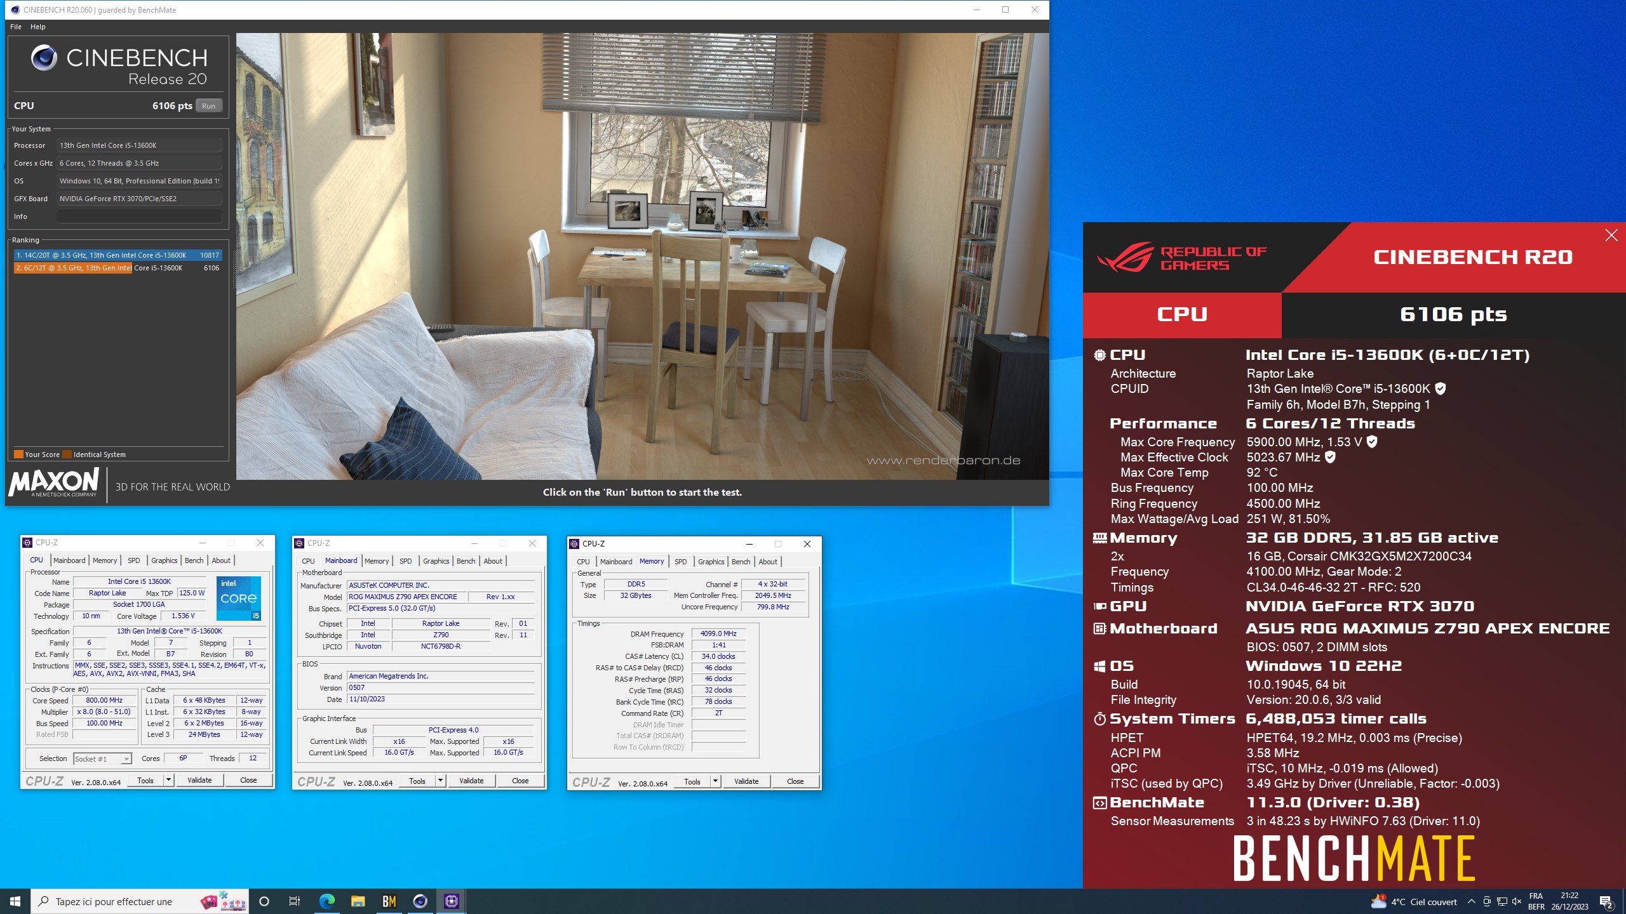Screen dimensions: 1626x914
Task: Expand Tools dropdown arrow in CPU-Z Mainboard window
Action: click(x=440, y=781)
